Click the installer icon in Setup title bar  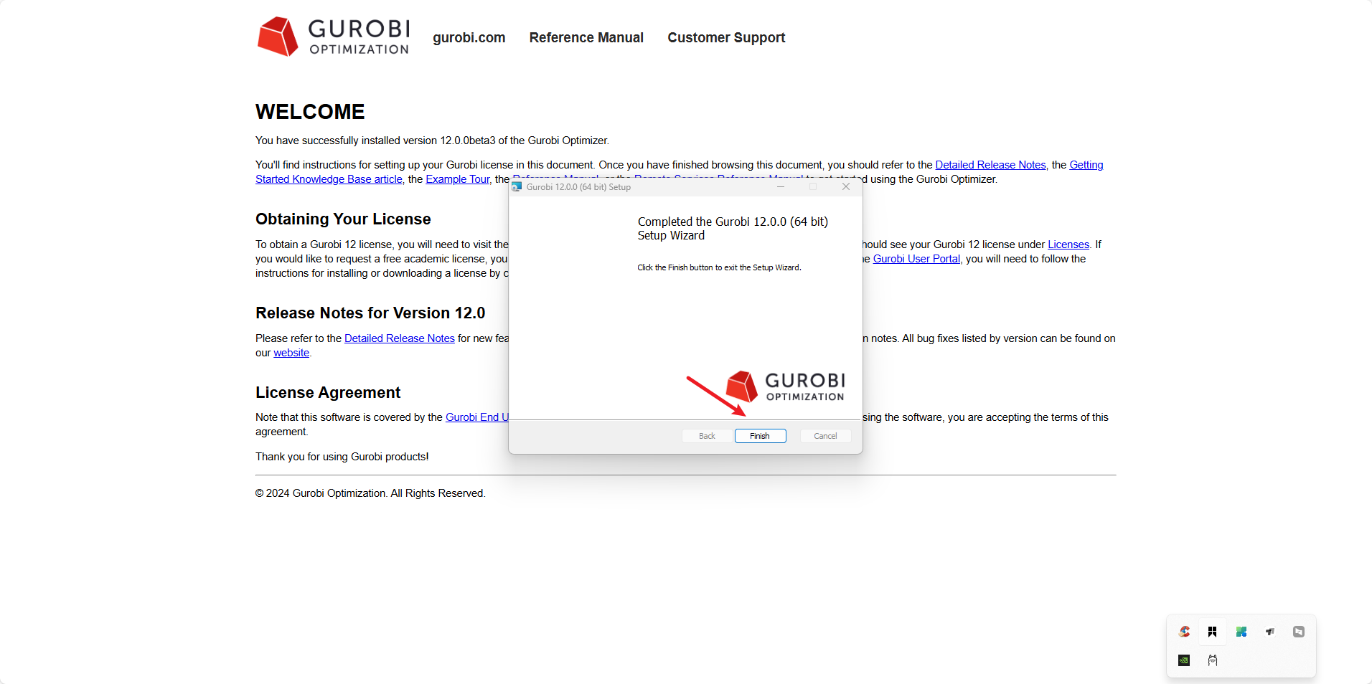click(517, 186)
